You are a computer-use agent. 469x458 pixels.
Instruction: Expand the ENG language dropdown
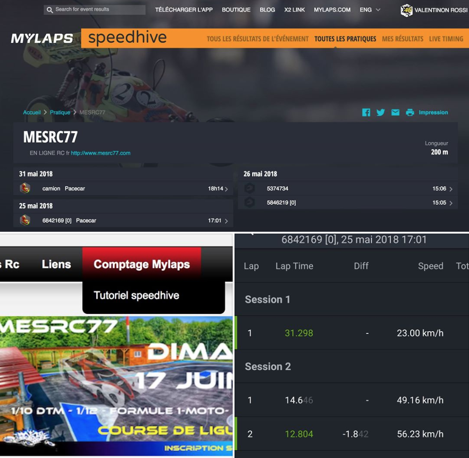[370, 10]
